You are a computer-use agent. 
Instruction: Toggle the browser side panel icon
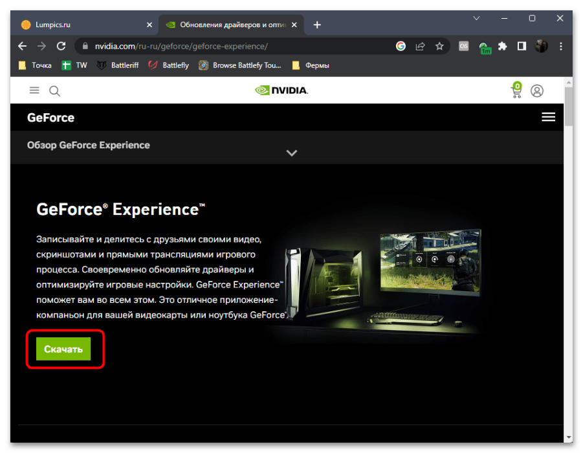click(x=522, y=46)
